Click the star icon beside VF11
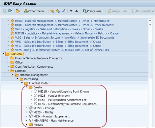155x128 pixels. pos(12,46)
